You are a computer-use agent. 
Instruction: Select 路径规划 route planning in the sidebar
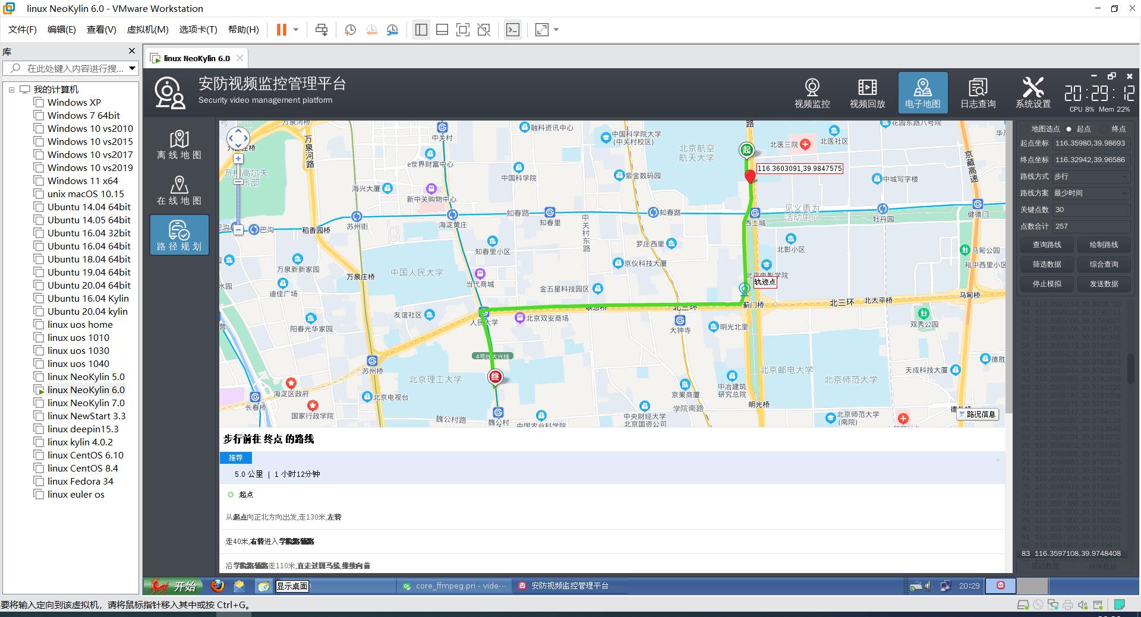179,235
